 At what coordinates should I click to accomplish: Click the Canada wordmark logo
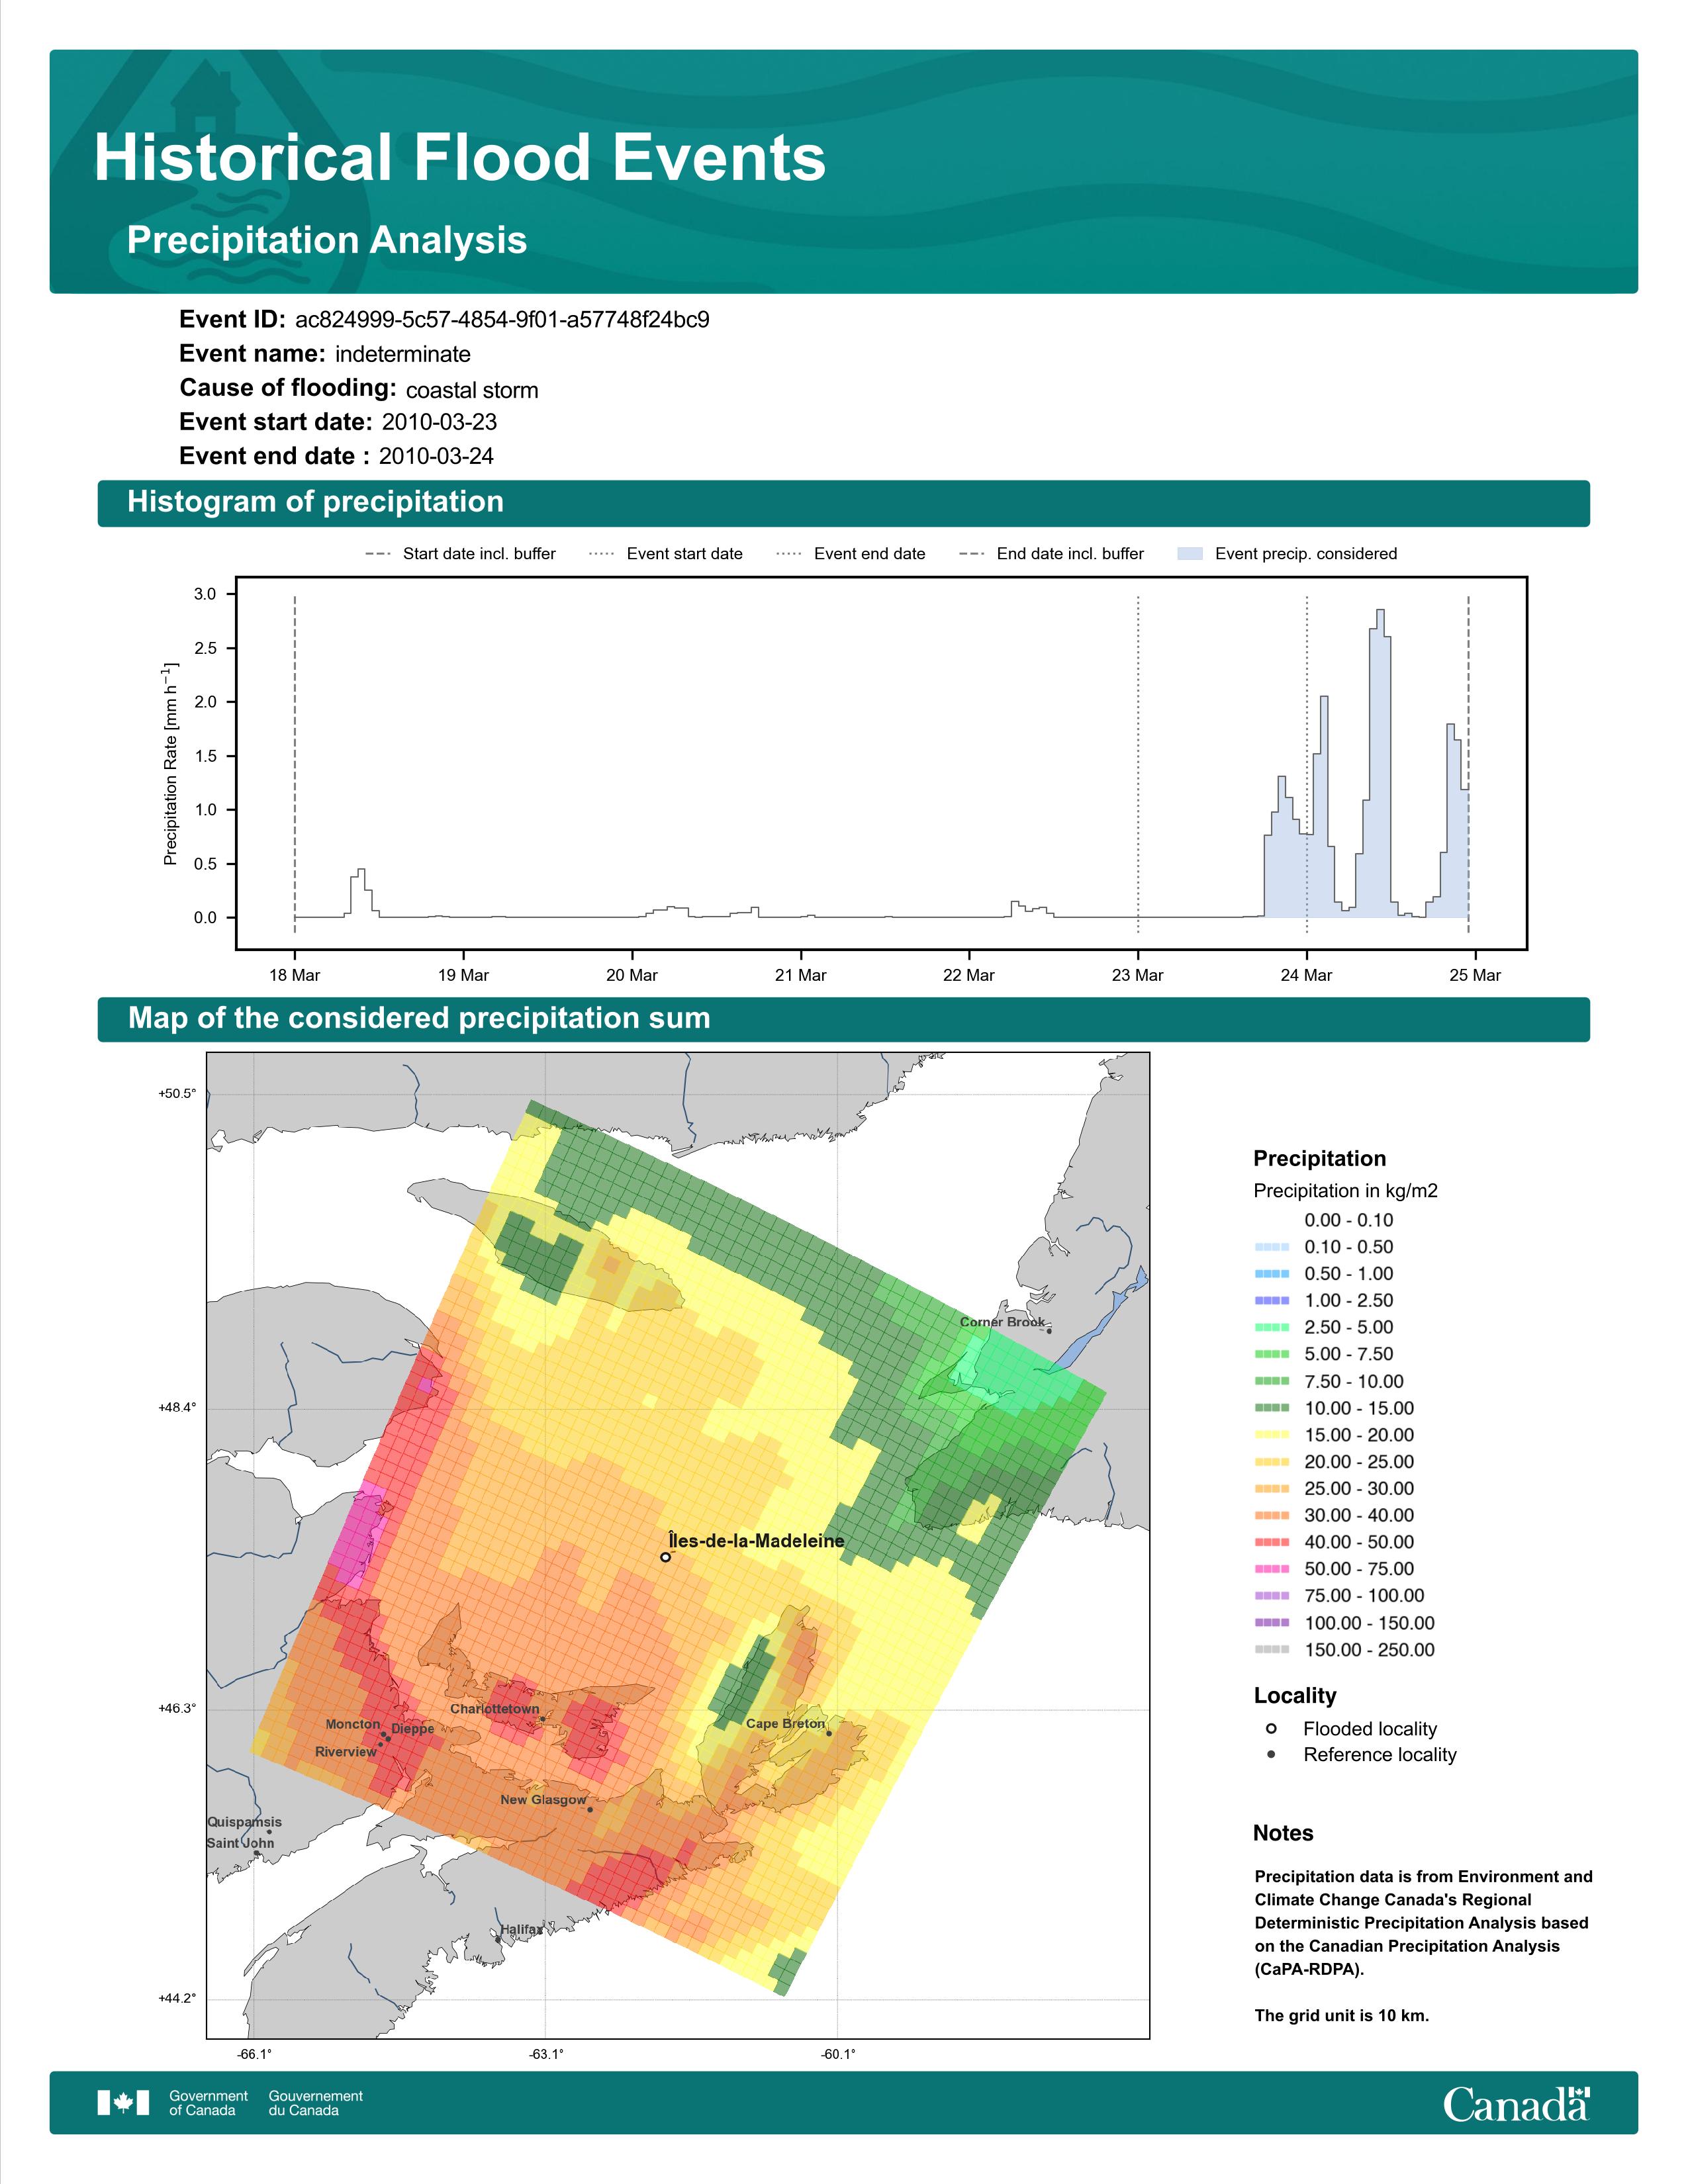pyautogui.click(x=1516, y=2103)
